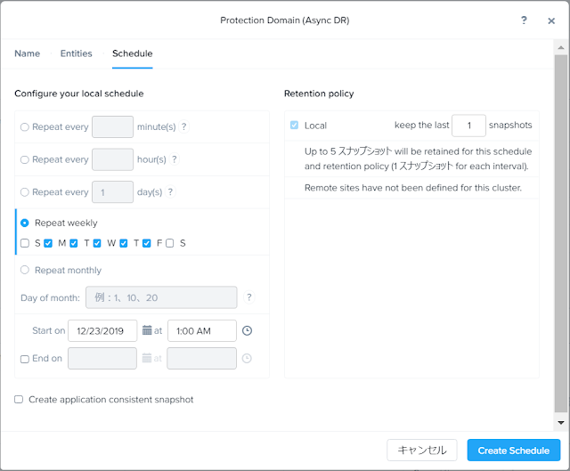Click the minute(s) interval input field

pos(113,126)
